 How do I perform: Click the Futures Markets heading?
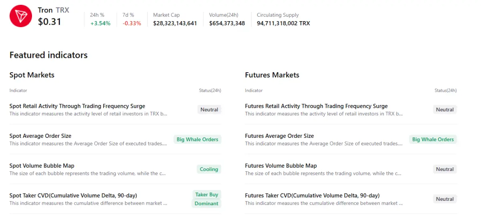coord(272,75)
